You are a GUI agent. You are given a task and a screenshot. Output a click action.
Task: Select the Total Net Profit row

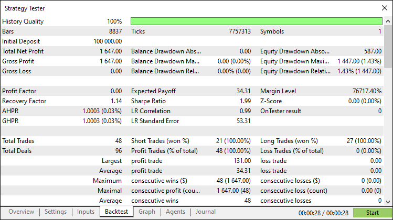click(192, 51)
